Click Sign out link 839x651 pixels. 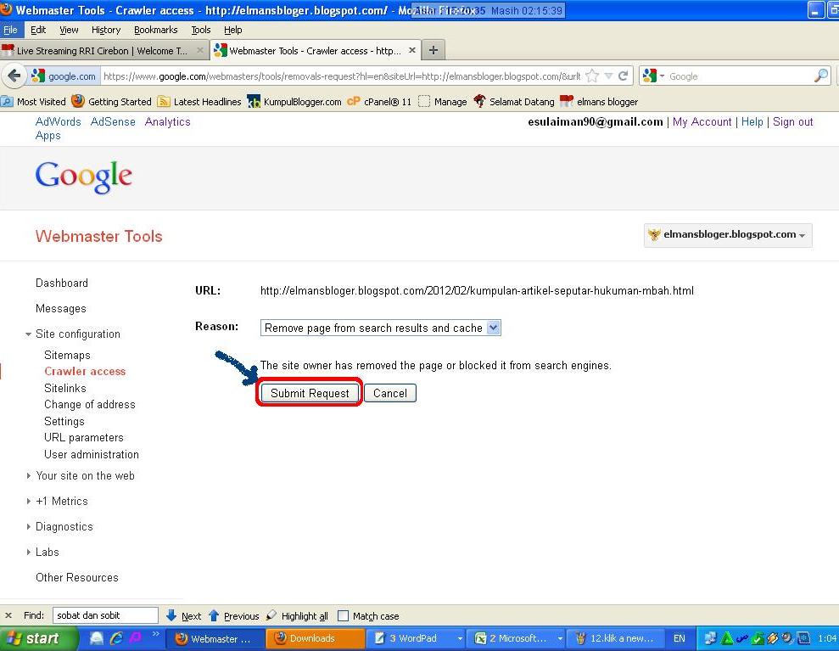(x=793, y=121)
